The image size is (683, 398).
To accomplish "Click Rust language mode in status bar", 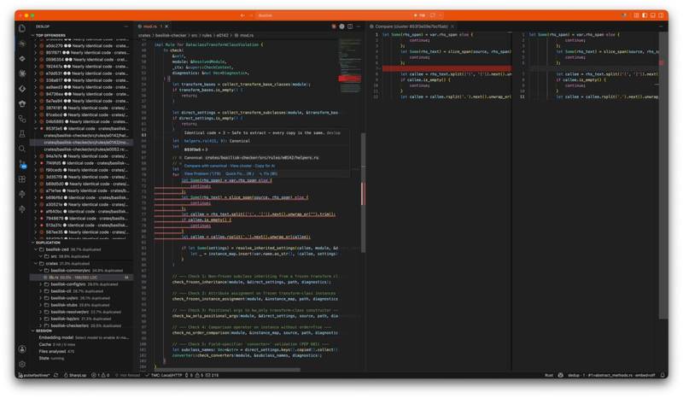I will [549, 375].
